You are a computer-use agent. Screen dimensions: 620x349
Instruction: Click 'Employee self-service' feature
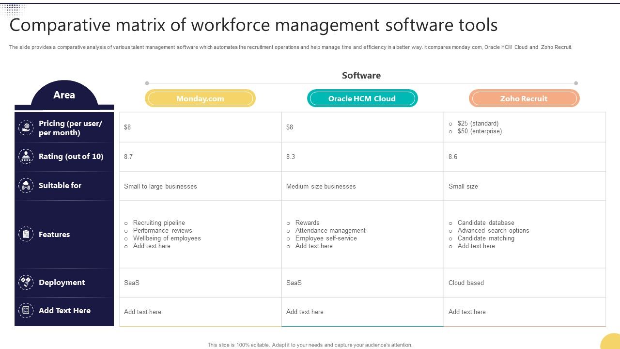click(x=326, y=238)
